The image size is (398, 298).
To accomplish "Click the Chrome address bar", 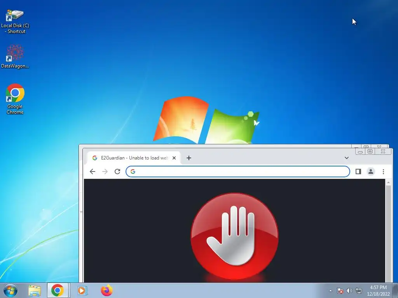I will click(x=238, y=172).
